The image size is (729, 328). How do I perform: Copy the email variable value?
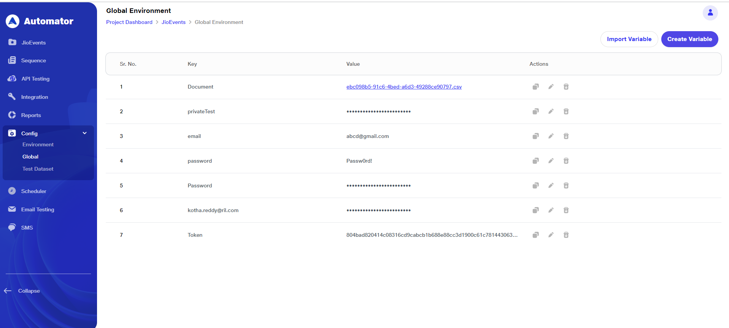pyautogui.click(x=535, y=136)
